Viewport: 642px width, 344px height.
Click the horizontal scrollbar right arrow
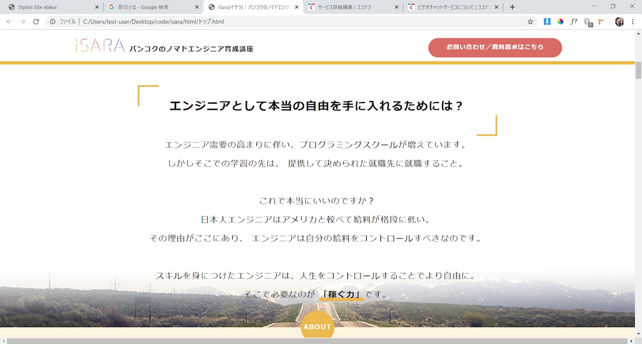pos(631,341)
